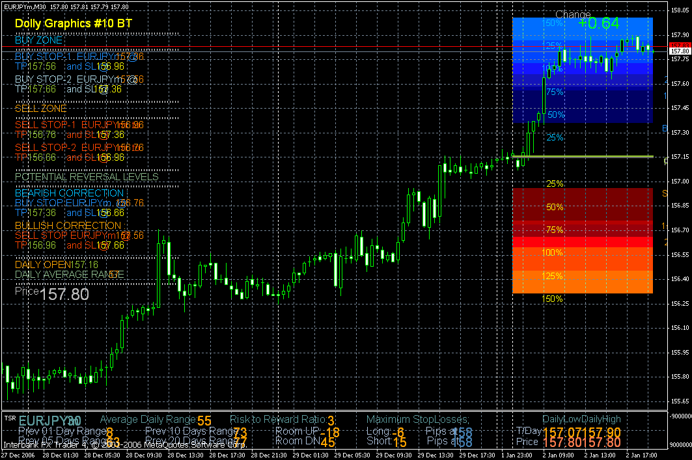Image resolution: width=692 pixels, height=460 pixels.
Task: Select the 'BUY ZONE' heading label
Action: pos(39,40)
